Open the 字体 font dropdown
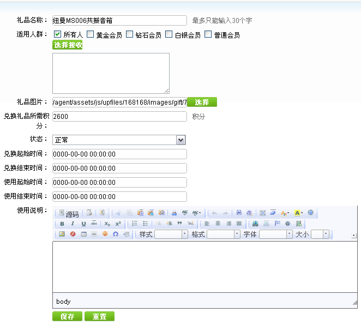The image size is (361, 331). click(x=290, y=234)
